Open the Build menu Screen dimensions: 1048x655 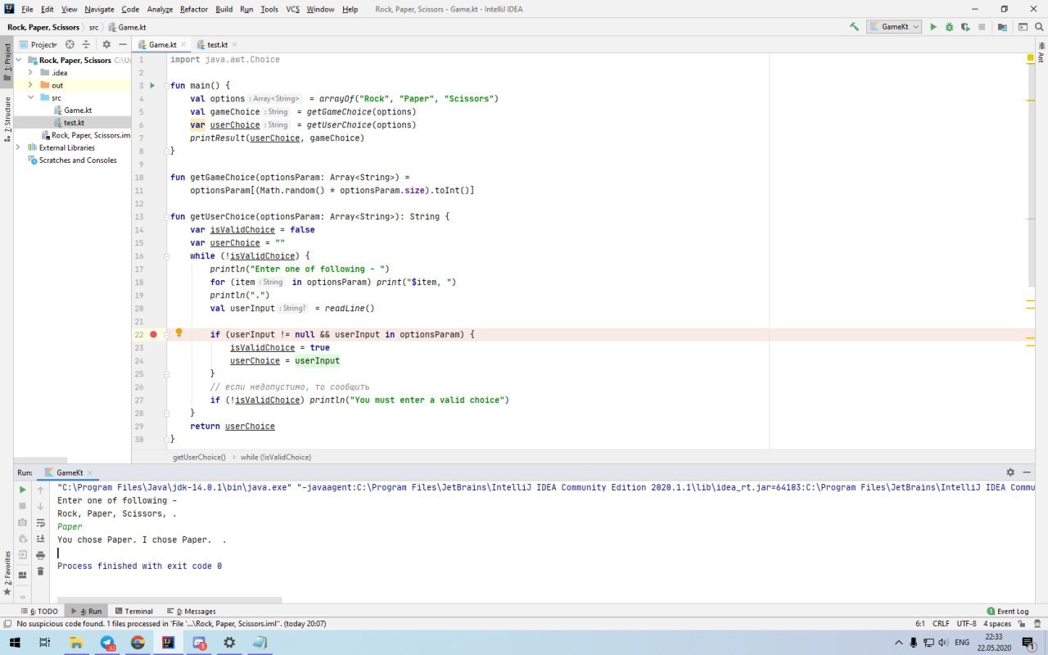[x=224, y=9]
